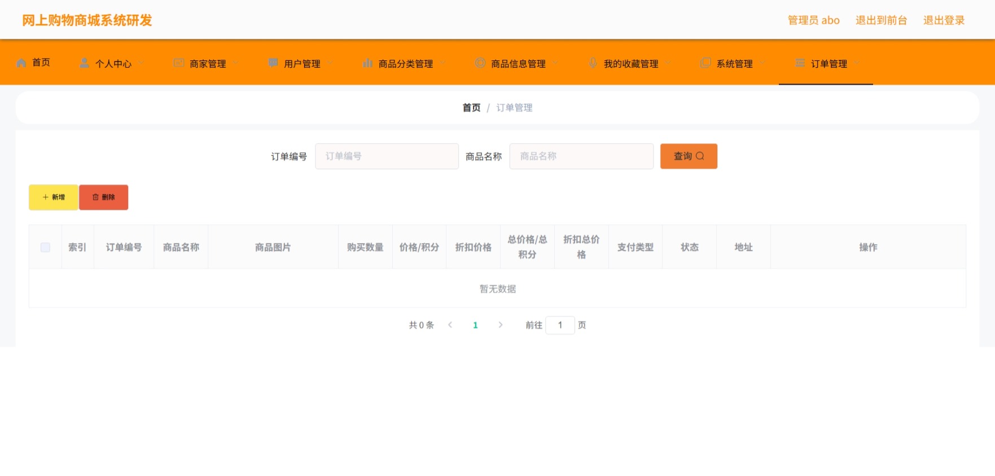Click the list icon beside 订单管理
This screenshot has height=476, width=995.
(800, 63)
